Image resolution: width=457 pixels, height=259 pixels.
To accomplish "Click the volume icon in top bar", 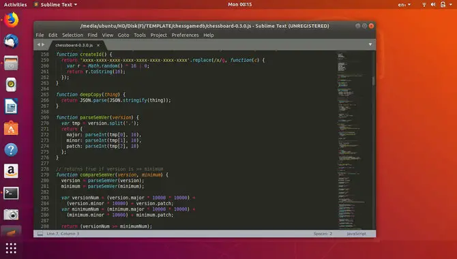I will click(433, 5).
